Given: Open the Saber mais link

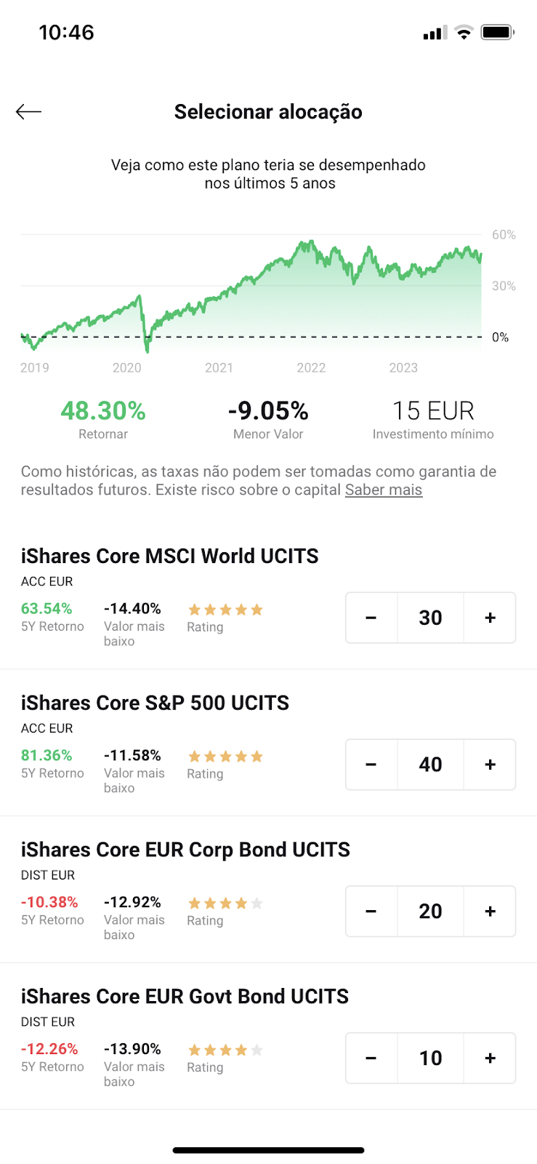Looking at the screenshot, I should [x=384, y=490].
